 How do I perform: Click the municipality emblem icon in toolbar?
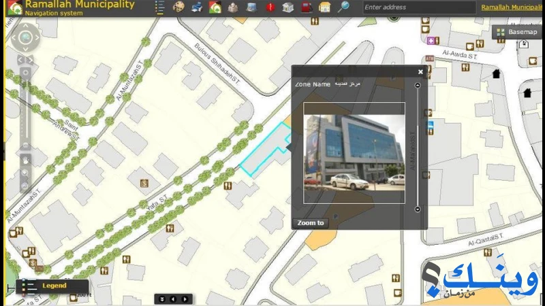[x=215, y=7]
